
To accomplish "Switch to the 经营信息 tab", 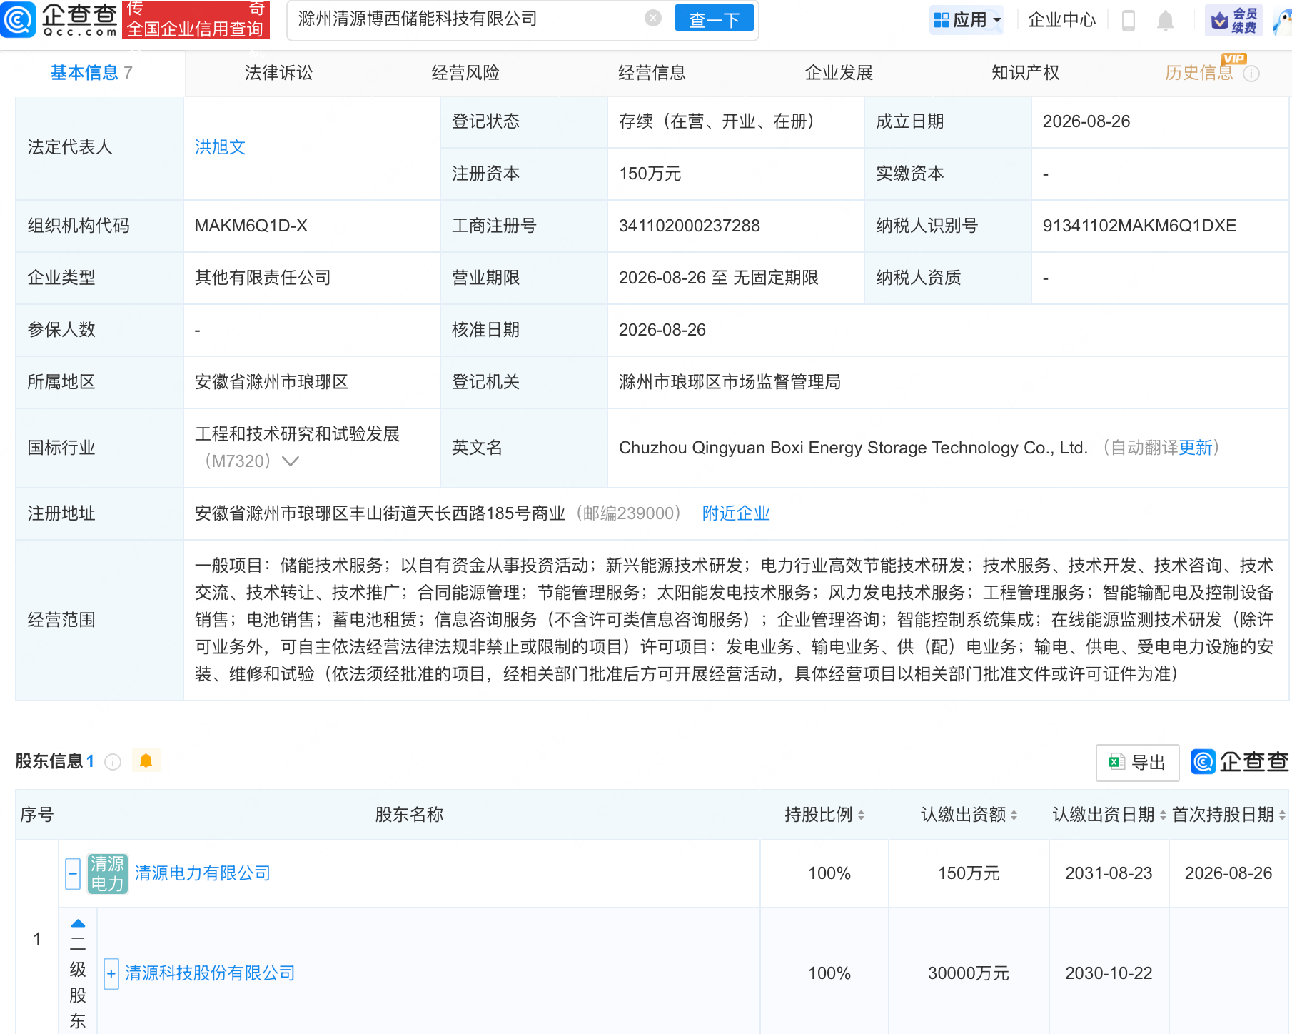I will [652, 73].
